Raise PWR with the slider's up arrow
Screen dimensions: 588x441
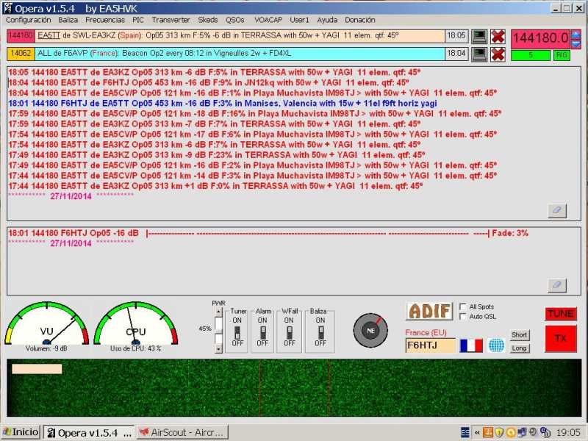(218, 312)
